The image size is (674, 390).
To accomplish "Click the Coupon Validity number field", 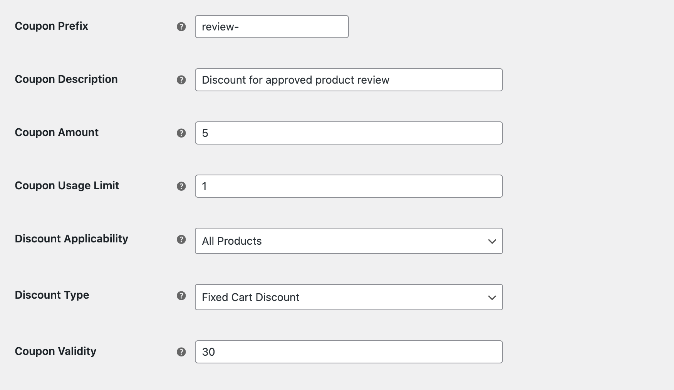I will coord(348,352).
